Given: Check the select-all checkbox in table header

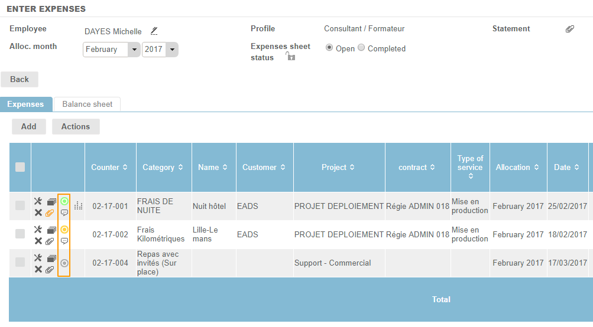Looking at the screenshot, I should [x=20, y=167].
